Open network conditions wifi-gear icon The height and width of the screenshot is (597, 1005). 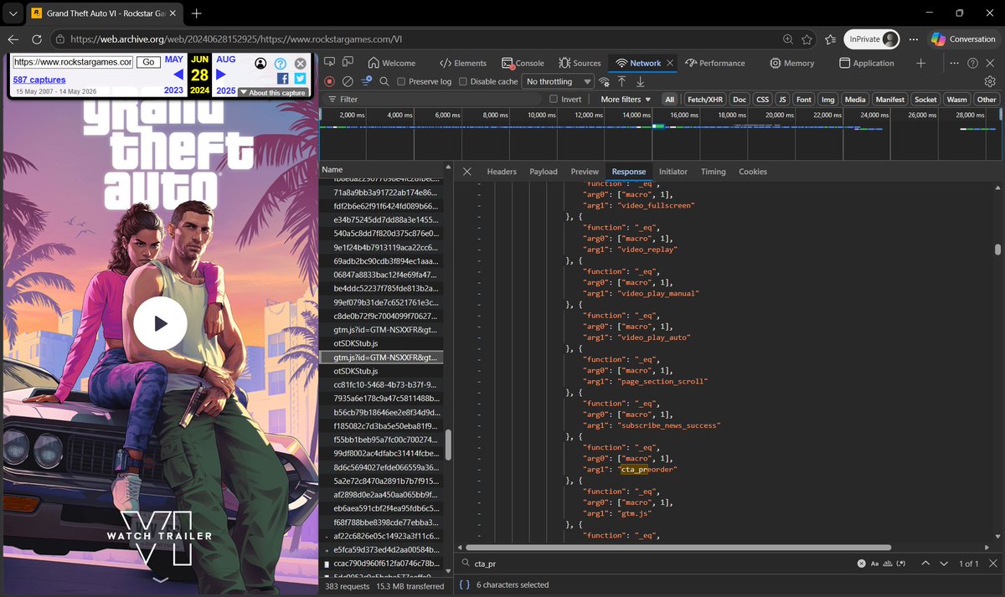coord(604,81)
